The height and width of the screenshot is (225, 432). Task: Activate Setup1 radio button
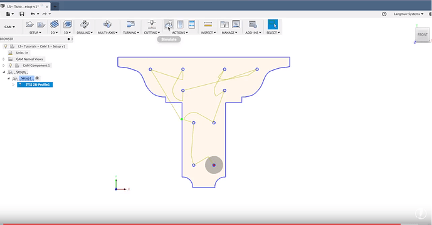click(x=37, y=78)
